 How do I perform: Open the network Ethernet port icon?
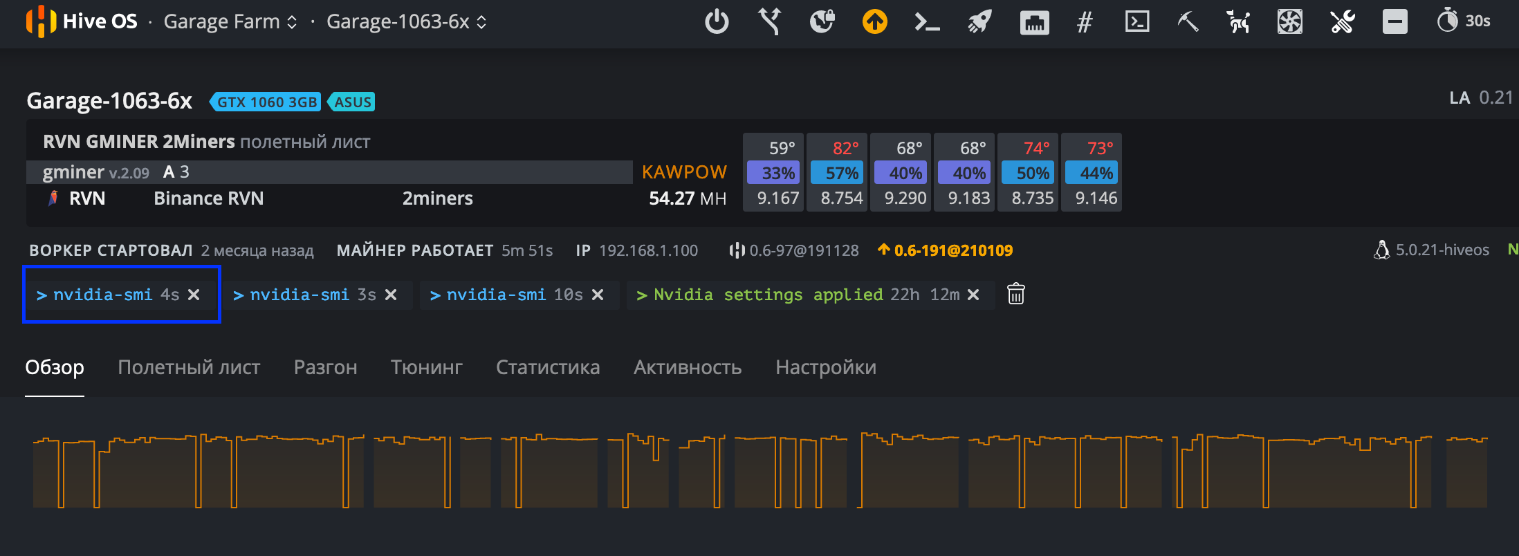(x=1034, y=21)
